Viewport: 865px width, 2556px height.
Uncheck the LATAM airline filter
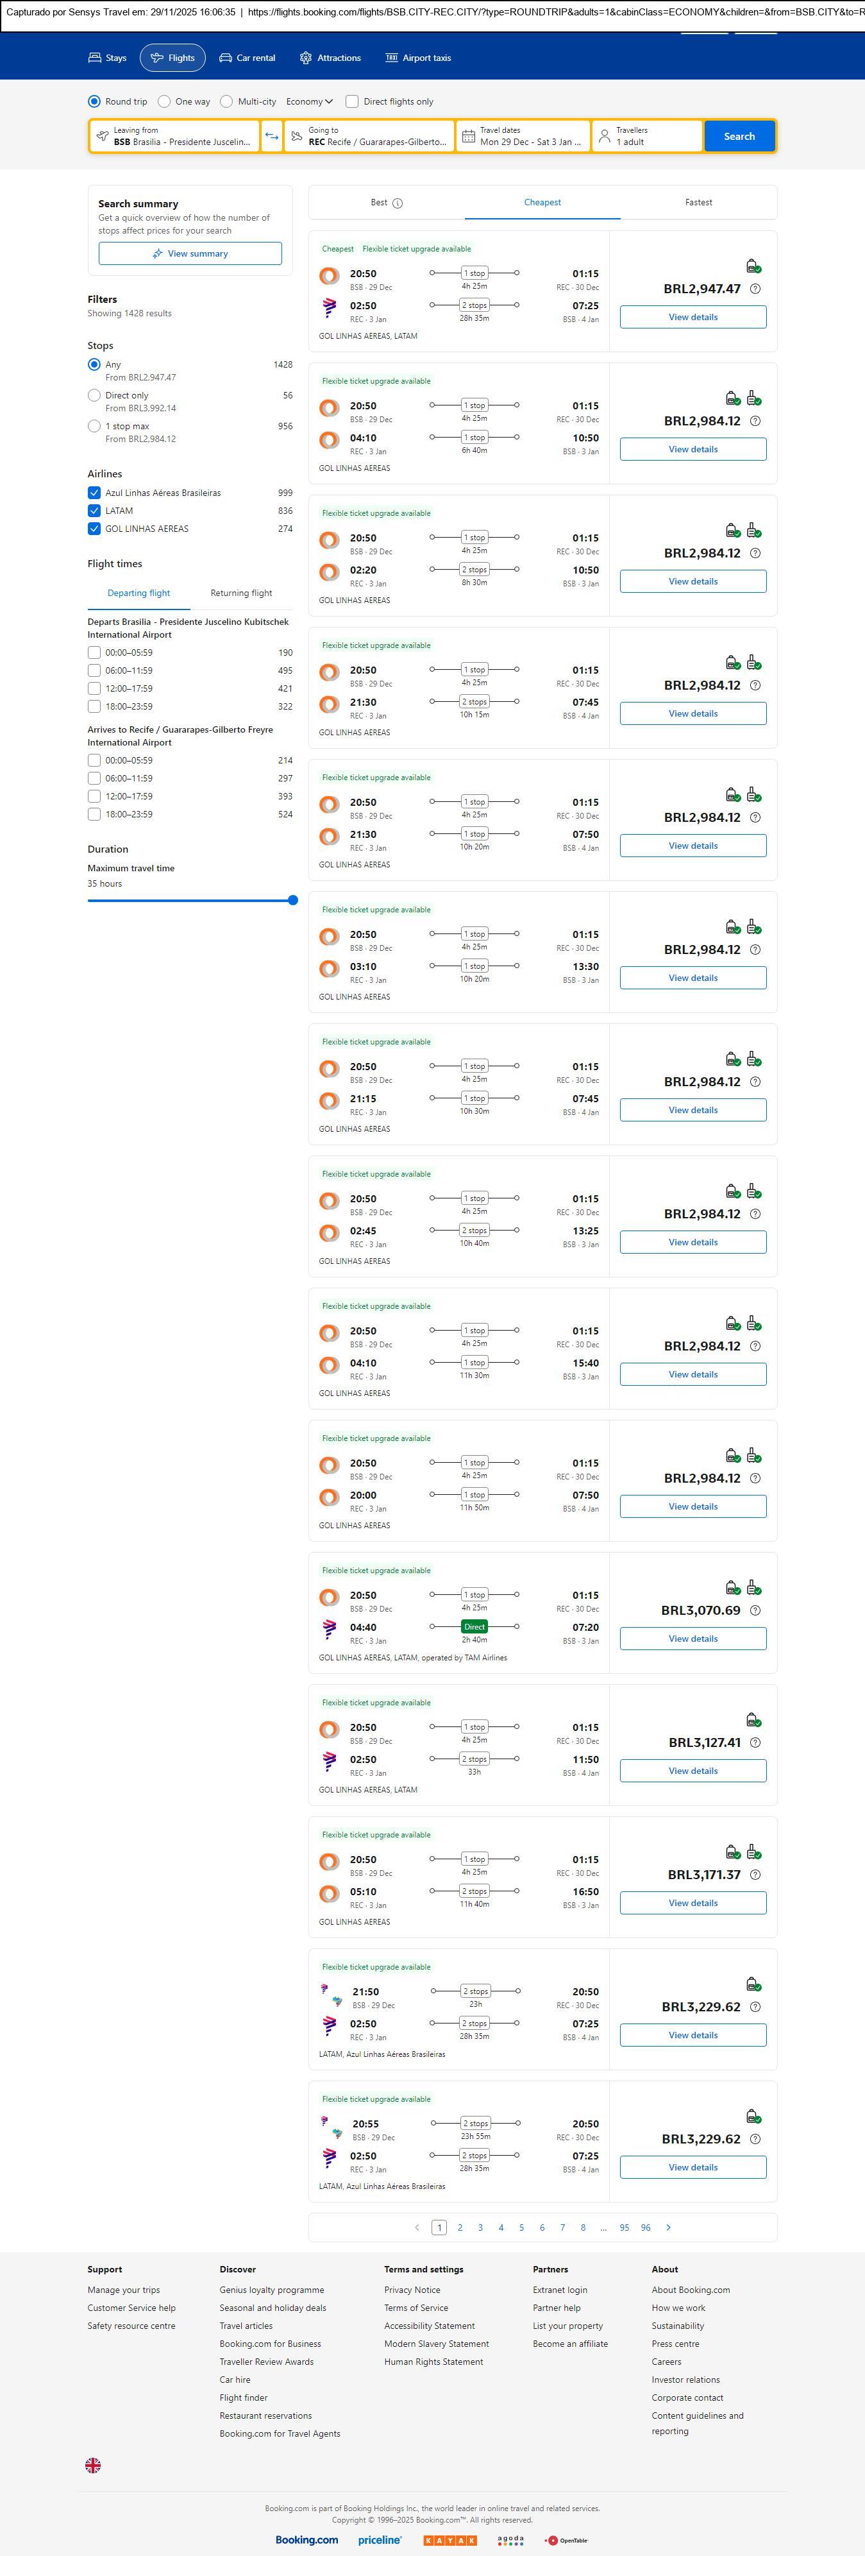[94, 511]
